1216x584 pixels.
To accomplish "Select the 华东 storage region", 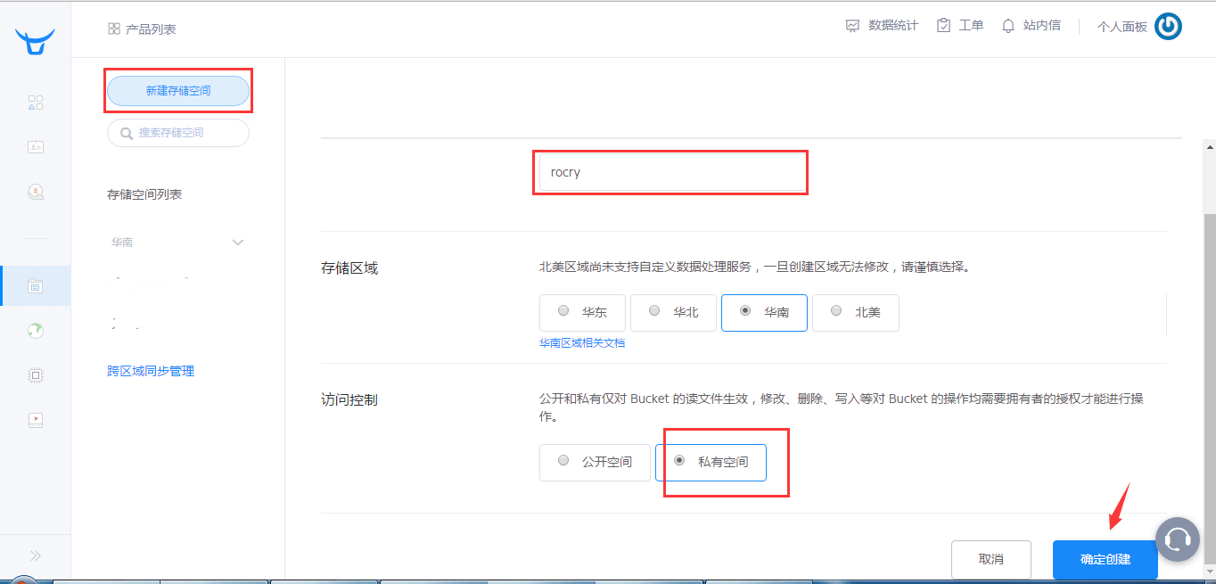I will (583, 312).
